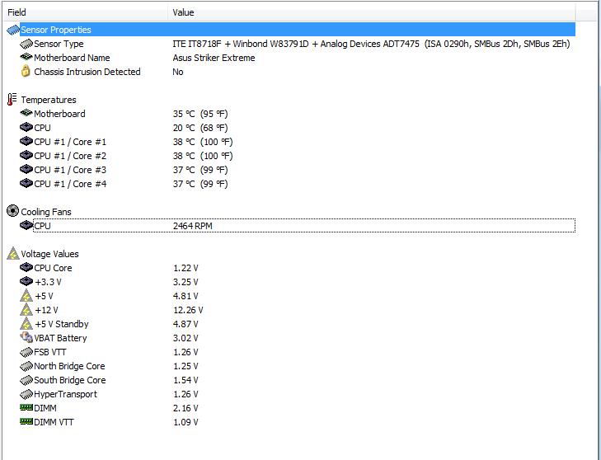
Task: Select the North Bridge Core label
Action: 69,366
